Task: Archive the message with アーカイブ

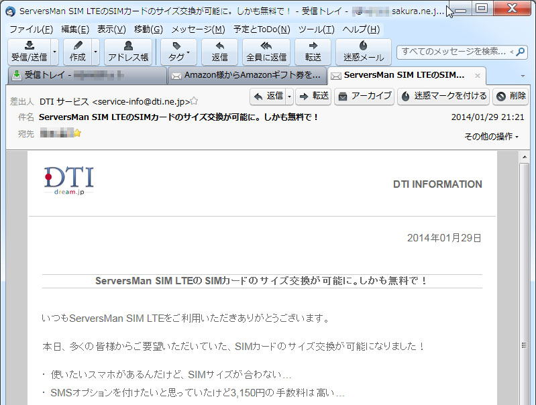Action: pyautogui.click(x=364, y=97)
